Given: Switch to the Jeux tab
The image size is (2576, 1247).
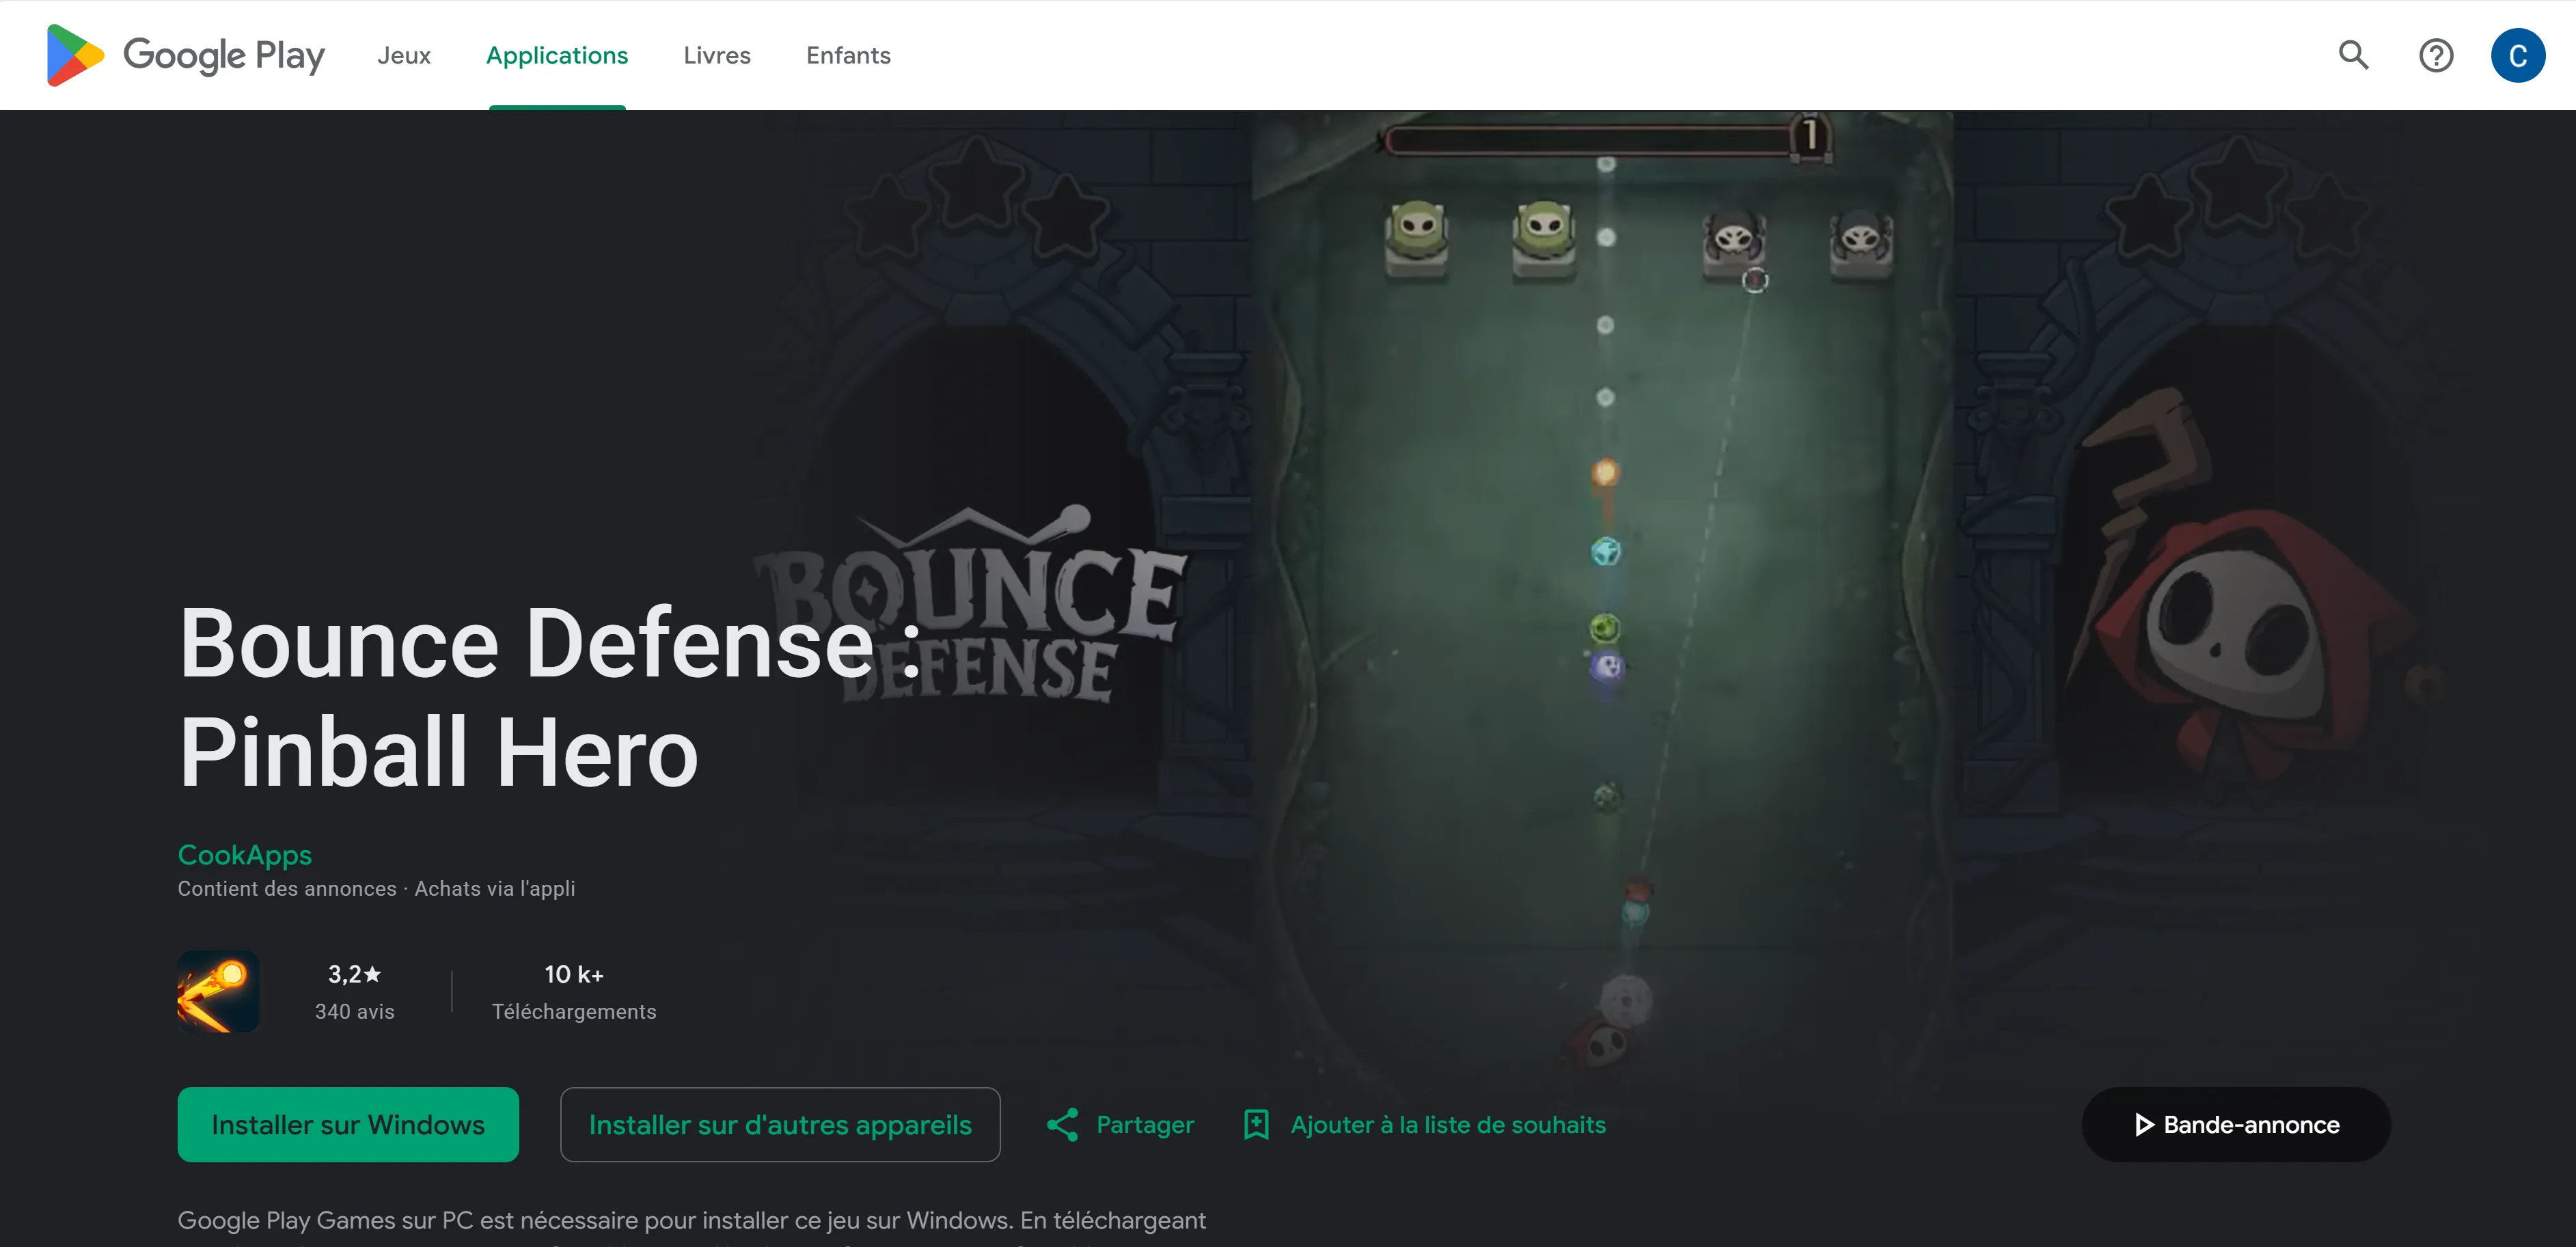Looking at the screenshot, I should point(404,55).
